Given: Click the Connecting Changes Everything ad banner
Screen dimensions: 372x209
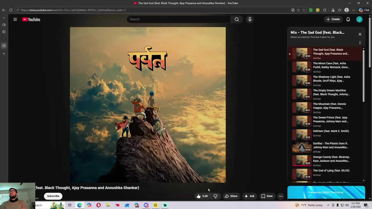Looking at the screenshot, I should tap(326, 192).
